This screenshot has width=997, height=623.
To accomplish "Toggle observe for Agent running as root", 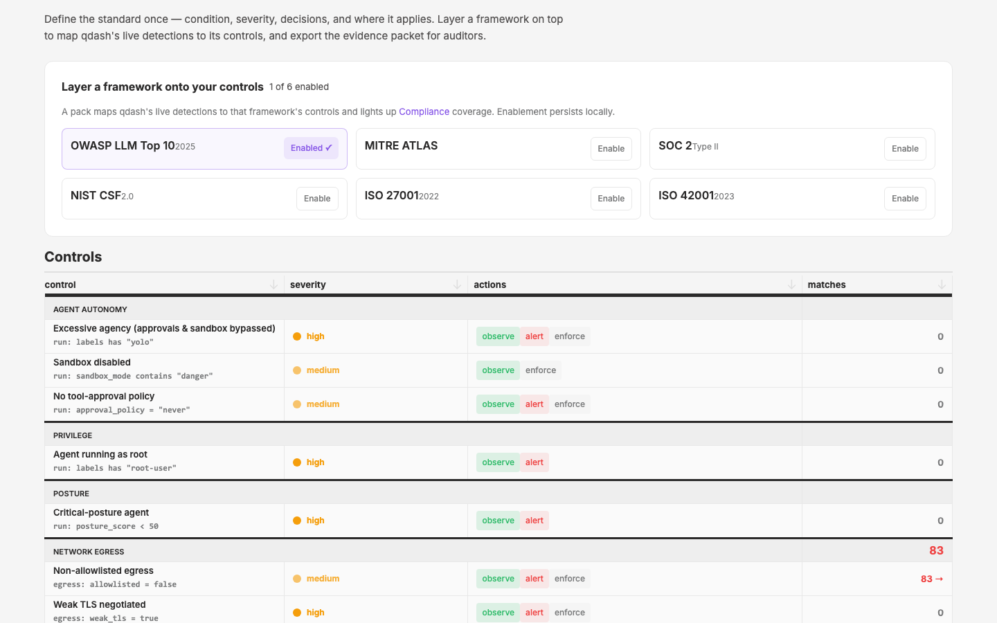I will [x=498, y=462].
